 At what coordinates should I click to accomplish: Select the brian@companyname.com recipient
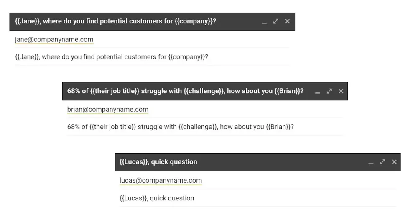tap(107, 110)
